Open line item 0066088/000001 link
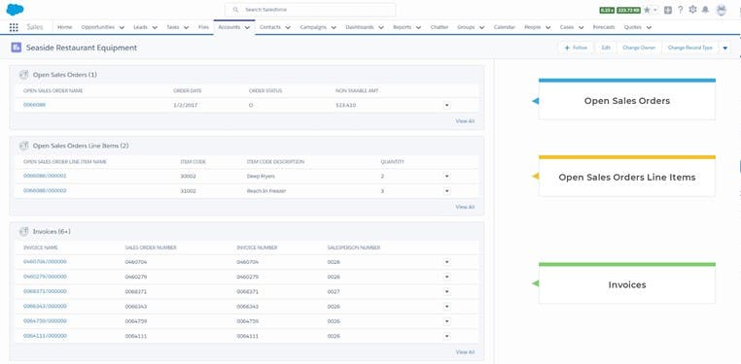 tap(45, 176)
